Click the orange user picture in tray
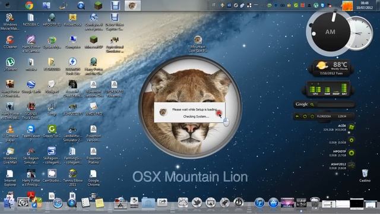 [347, 5]
